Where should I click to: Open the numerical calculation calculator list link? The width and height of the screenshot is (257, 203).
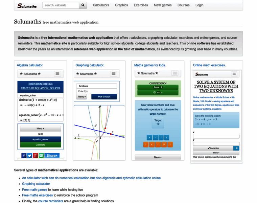pos(91,178)
